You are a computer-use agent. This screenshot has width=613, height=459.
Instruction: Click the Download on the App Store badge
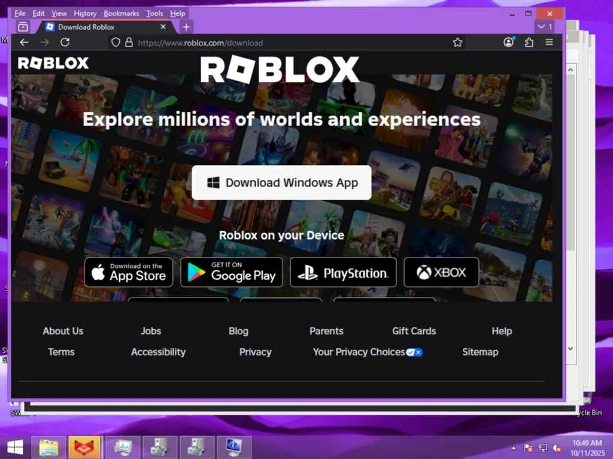[x=129, y=272]
